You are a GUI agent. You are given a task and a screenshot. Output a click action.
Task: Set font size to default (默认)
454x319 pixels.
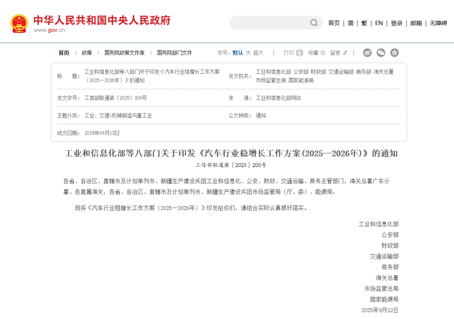click(x=237, y=53)
